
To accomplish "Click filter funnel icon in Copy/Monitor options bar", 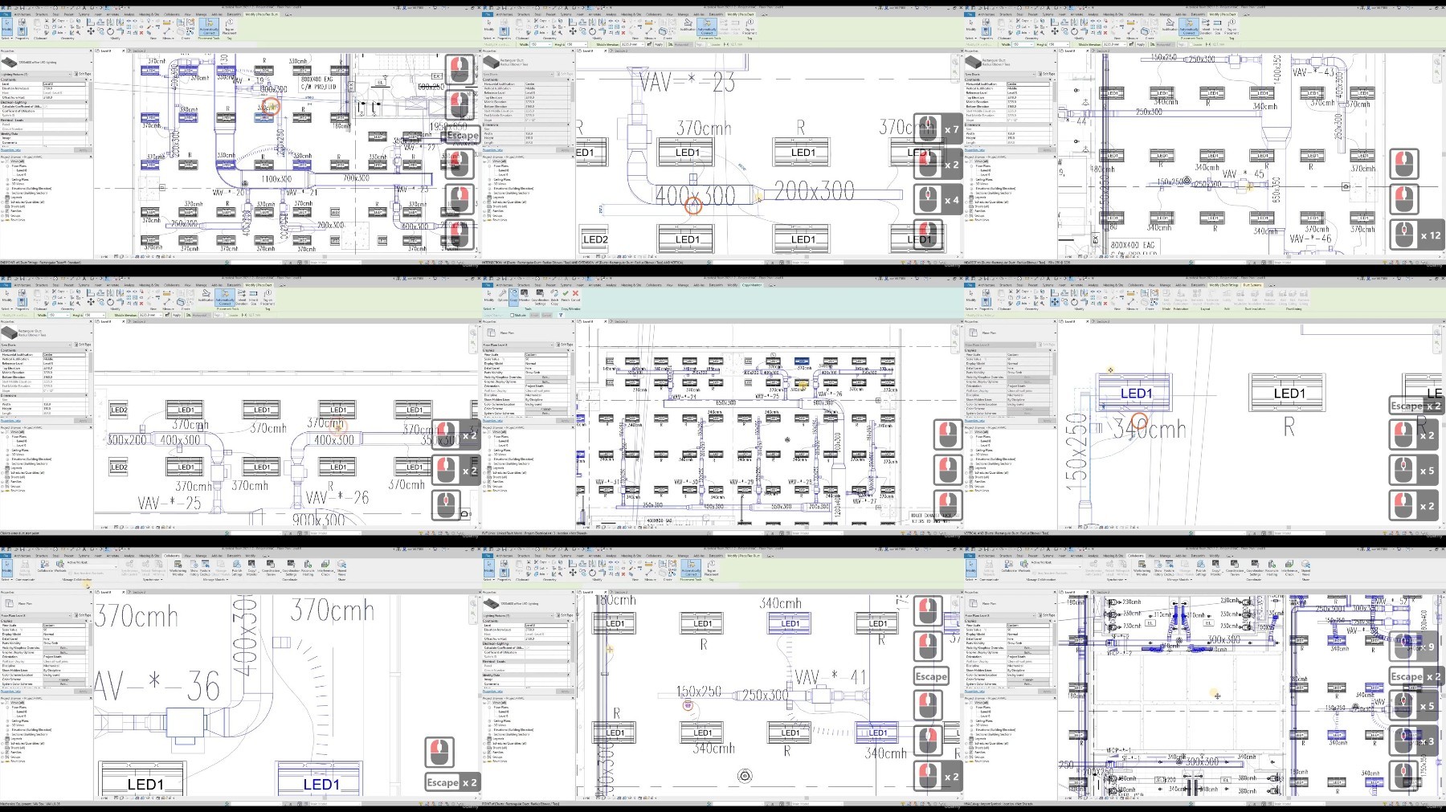I will (x=561, y=315).
